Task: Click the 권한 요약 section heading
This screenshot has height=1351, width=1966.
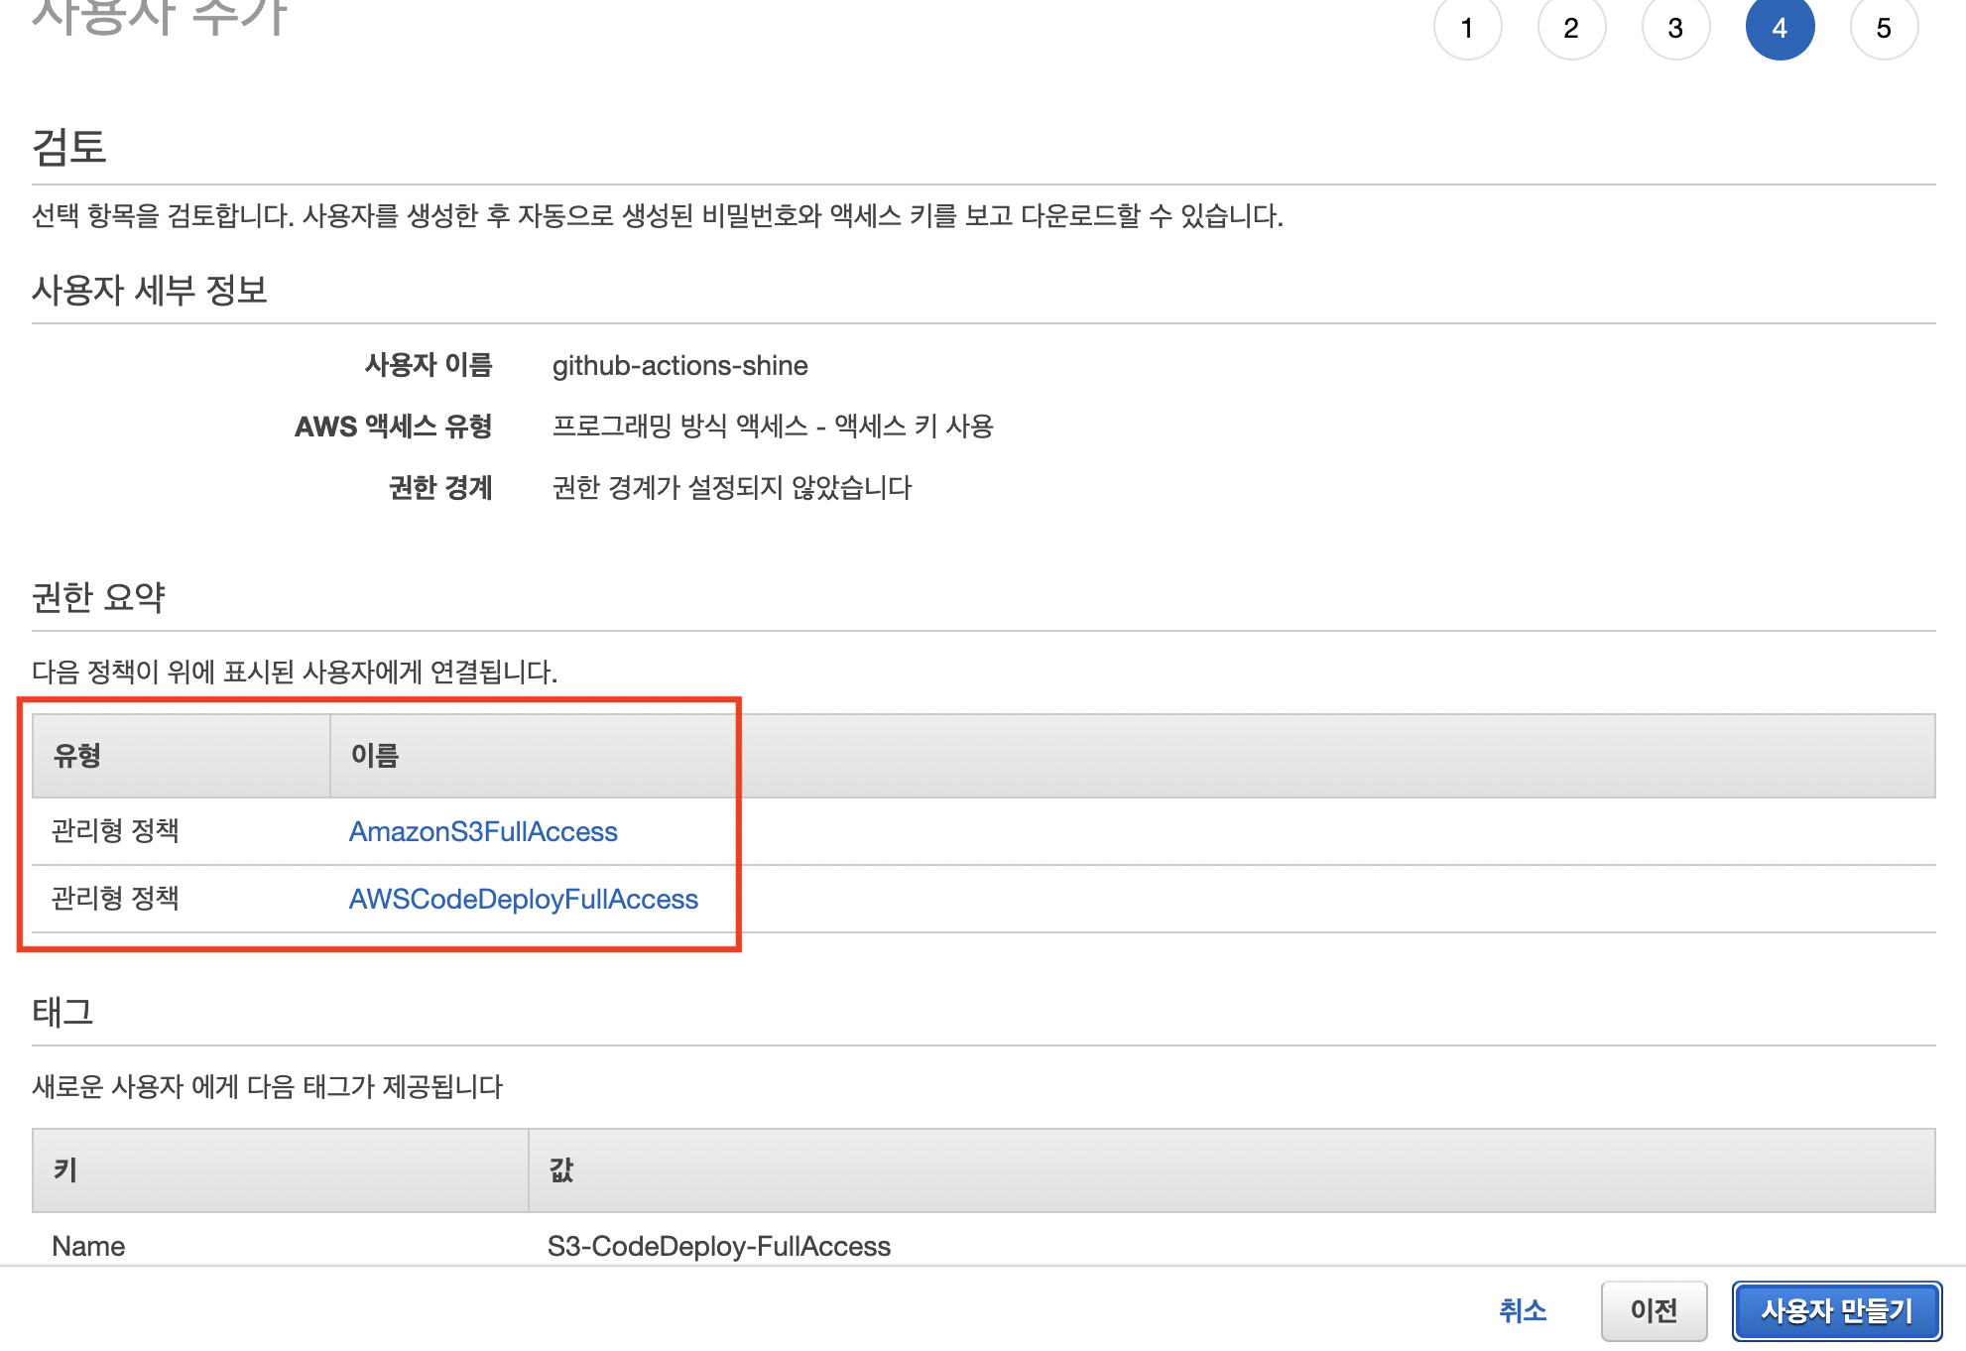Action: point(98,597)
